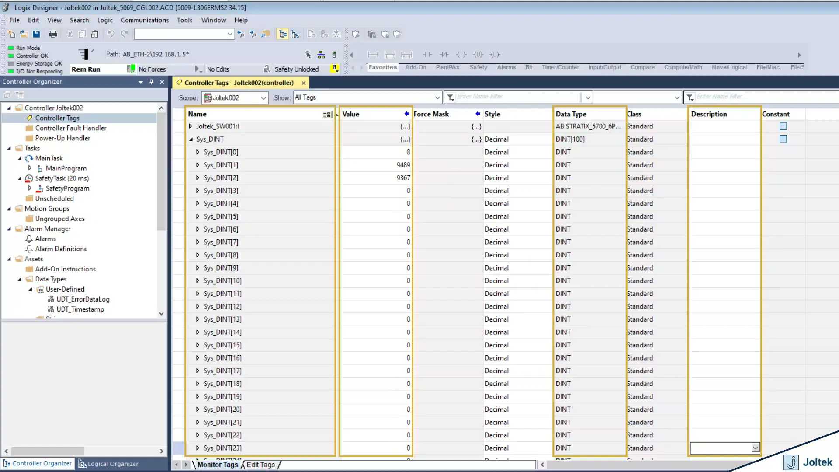This screenshot has width=839, height=472.
Task: Click the Open project folder icon
Action: coord(24,34)
